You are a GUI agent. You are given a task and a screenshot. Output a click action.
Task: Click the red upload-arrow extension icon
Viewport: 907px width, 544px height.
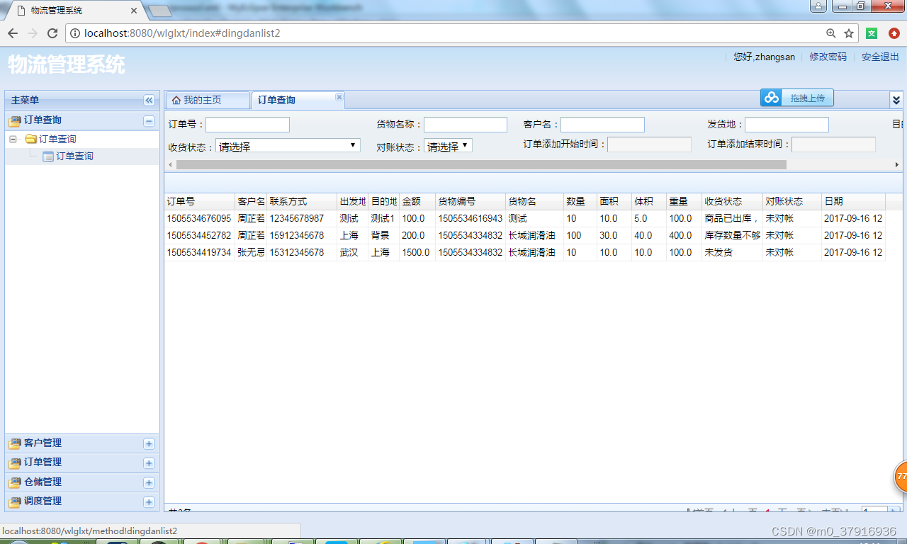pos(894,33)
